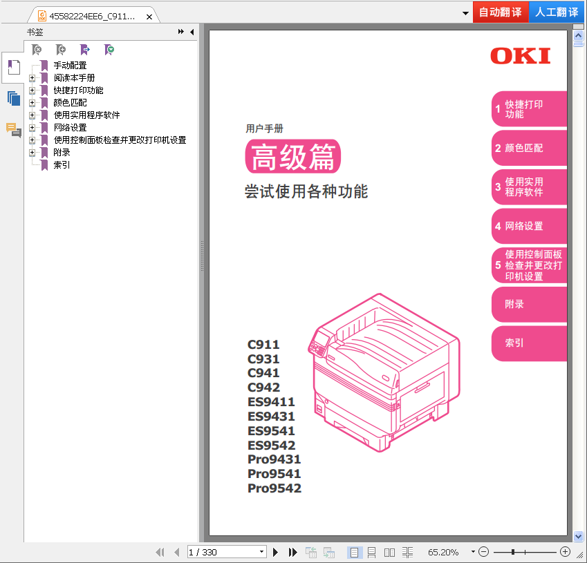Click the vertical scrollbar down arrow

tap(579, 536)
